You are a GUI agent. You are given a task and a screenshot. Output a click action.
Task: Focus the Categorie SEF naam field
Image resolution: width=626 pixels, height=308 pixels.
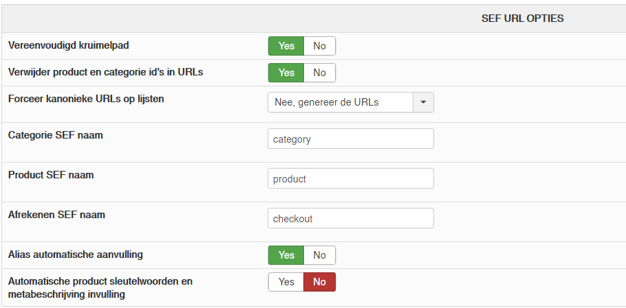coord(350,139)
